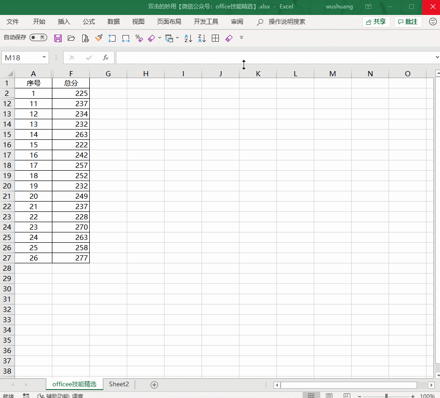Click the last purple eraser icon in toolbar
Image resolution: width=440 pixels, height=398 pixels.
(229, 38)
